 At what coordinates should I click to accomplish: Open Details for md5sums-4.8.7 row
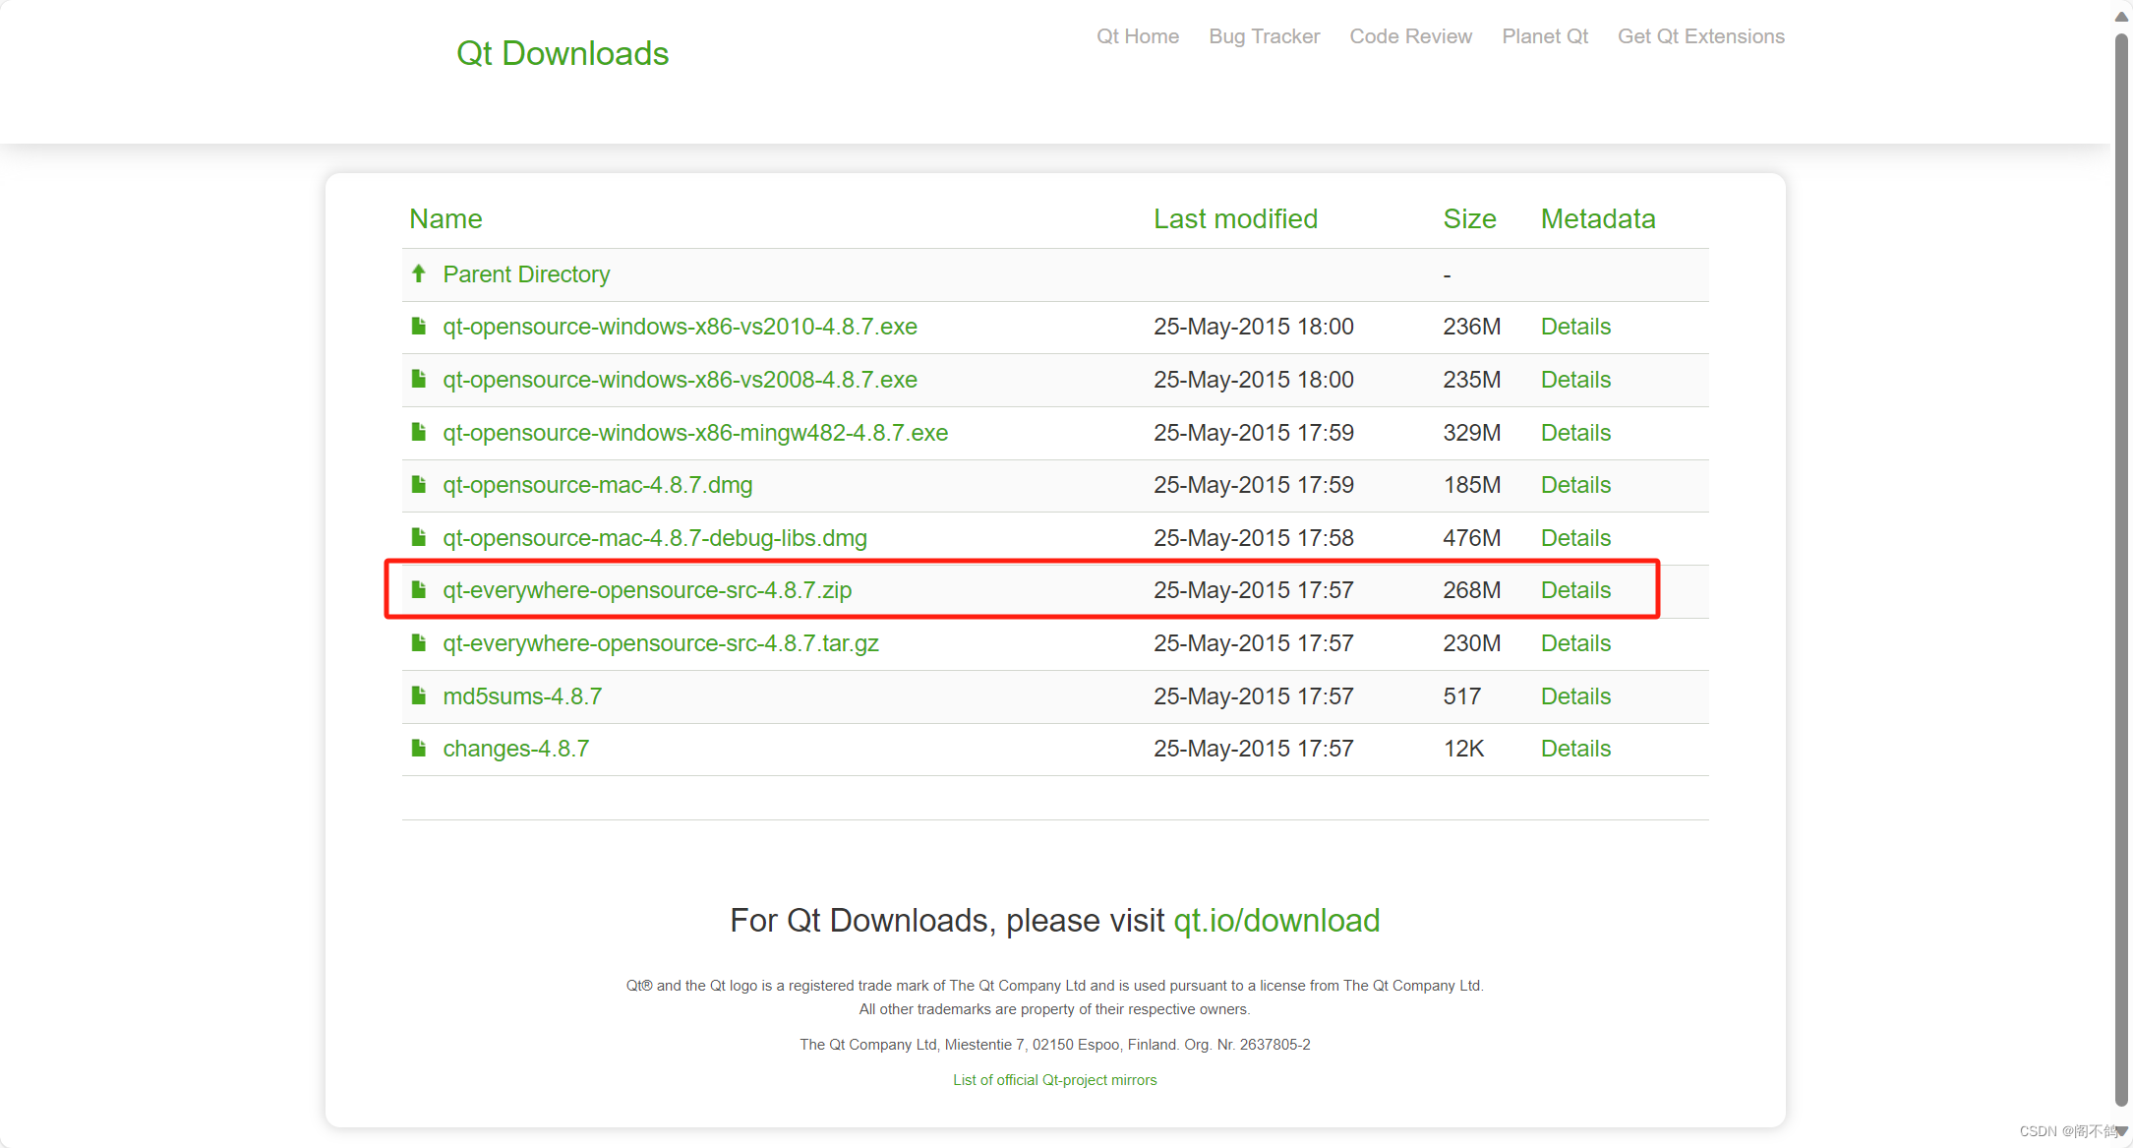(x=1575, y=696)
